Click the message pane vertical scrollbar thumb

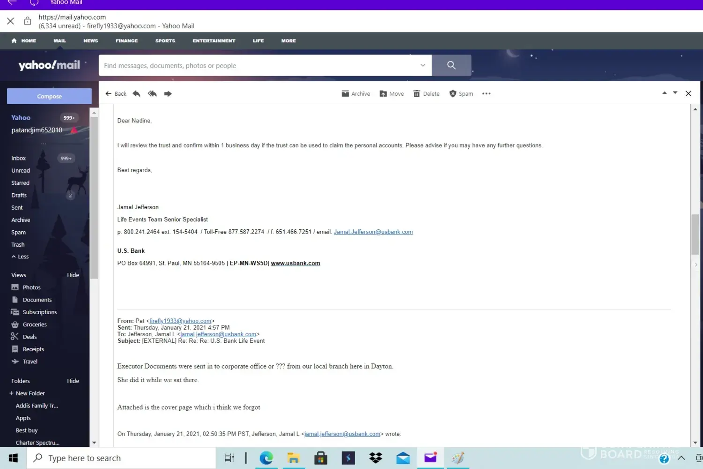(x=695, y=234)
